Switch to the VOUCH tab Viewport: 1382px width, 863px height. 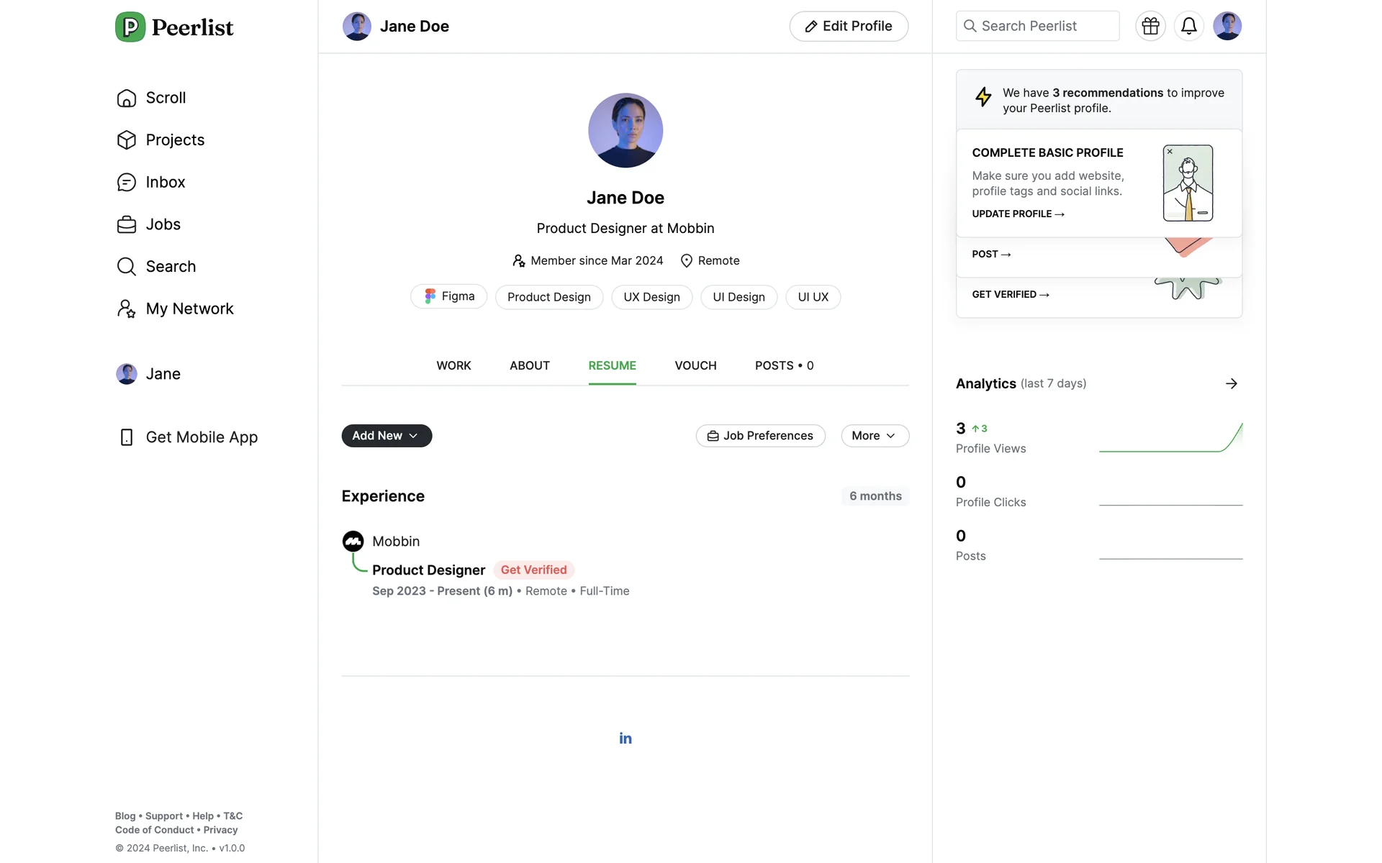(695, 366)
